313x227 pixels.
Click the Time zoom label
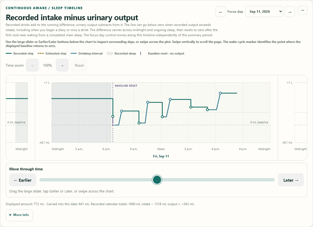click(x=15, y=65)
